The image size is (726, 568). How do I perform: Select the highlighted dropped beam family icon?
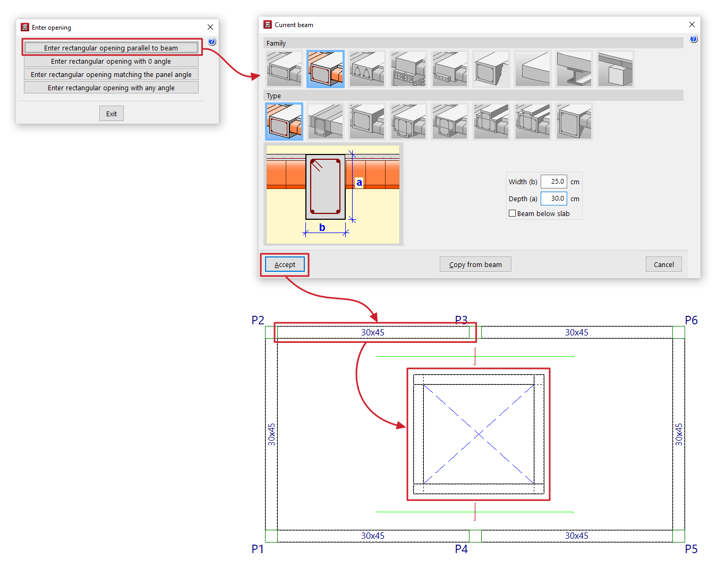[x=326, y=69]
